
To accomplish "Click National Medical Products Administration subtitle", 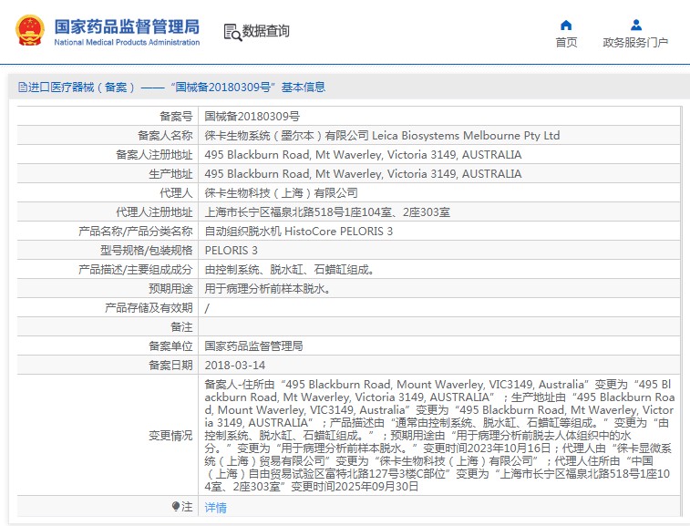I will click(x=127, y=42).
